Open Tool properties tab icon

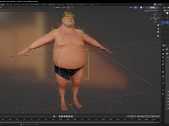pyautogui.click(x=163, y=50)
